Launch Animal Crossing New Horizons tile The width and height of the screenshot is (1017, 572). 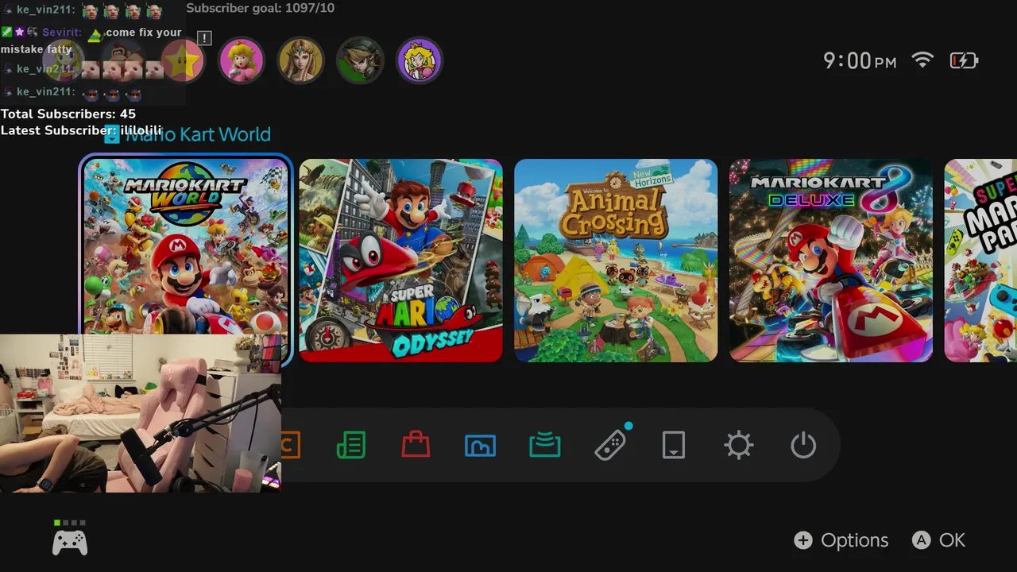click(616, 261)
